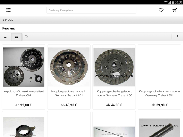This screenshot has height=137, width=183.
Task: Click the Kupplung category heading
Action: (x=9, y=29)
